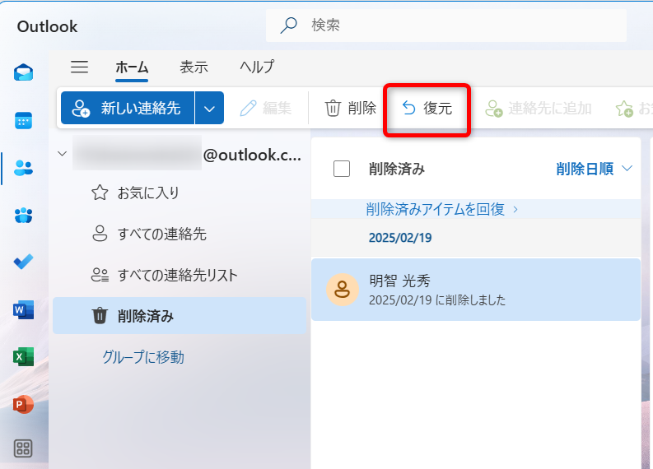This screenshot has width=653, height=469.
Task: Switch to the Home tab
Action: point(132,67)
